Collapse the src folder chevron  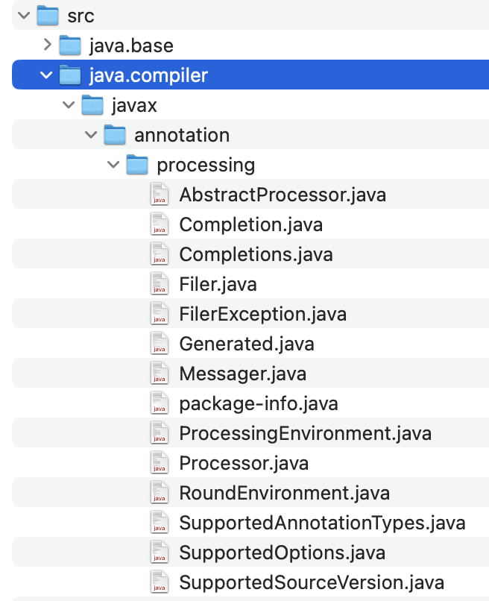click(x=25, y=14)
